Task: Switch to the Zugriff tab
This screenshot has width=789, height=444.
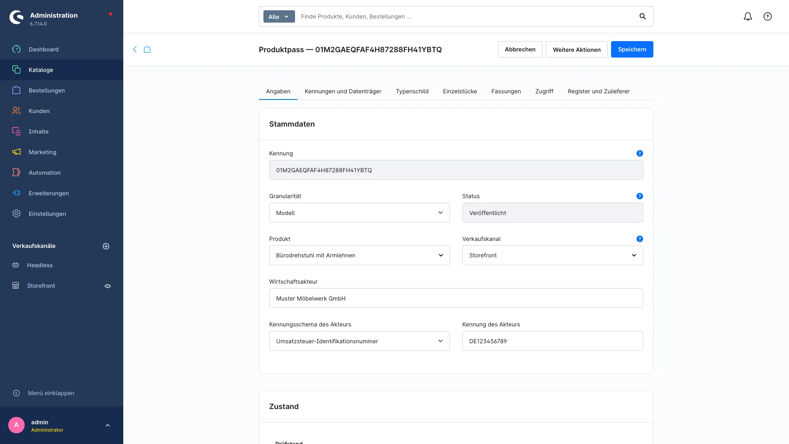Action: pyautogui.click(x=544, y=91)
